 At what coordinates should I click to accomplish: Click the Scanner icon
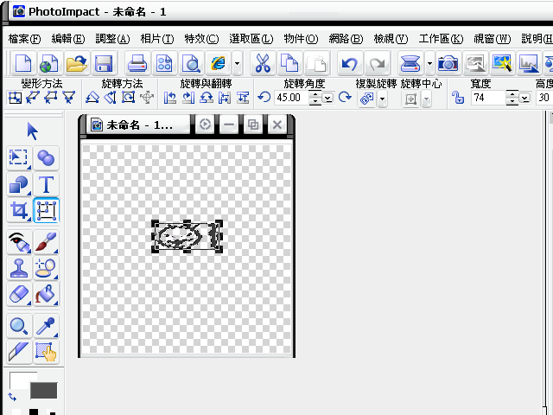tap(410, 64)
